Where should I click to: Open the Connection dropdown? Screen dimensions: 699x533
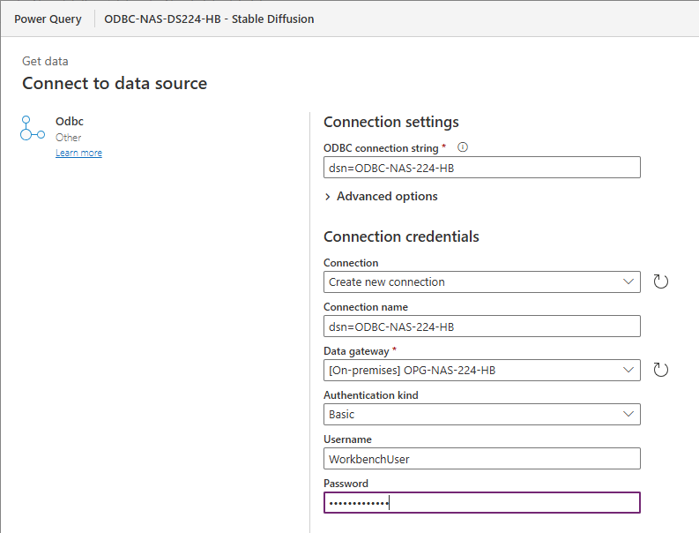481,282
